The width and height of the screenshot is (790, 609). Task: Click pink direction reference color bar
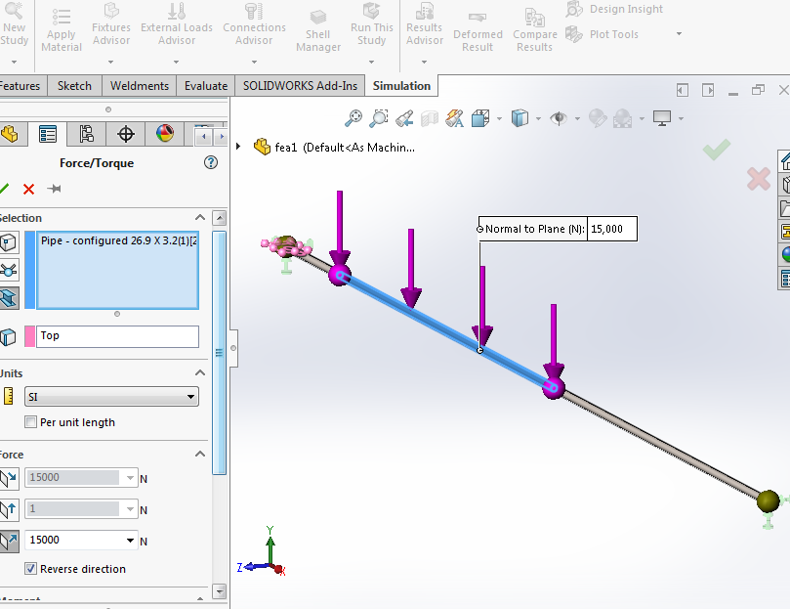point(29,336)
